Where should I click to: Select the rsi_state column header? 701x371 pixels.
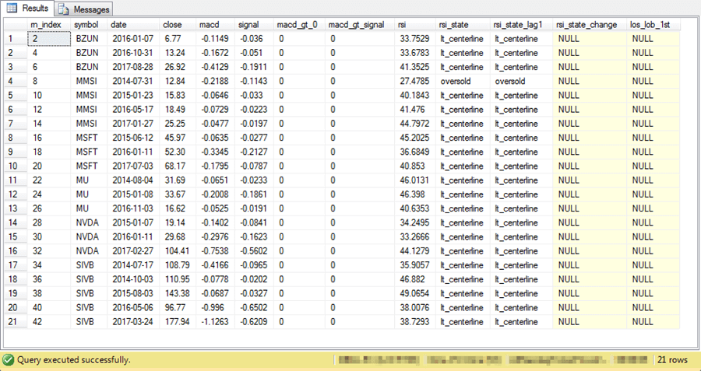point(463,25)
